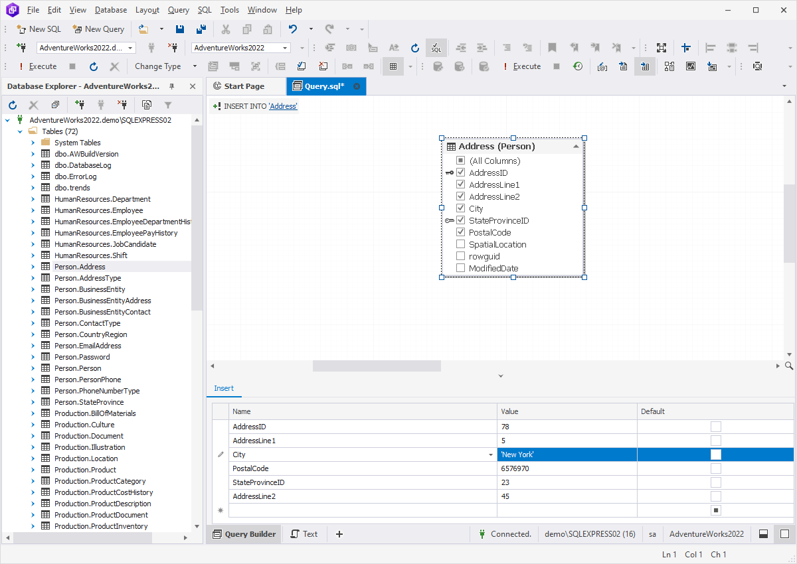Screen dimensions: 797x564
Task: Switch to the Text view button
Action: [x=304, y=533]
